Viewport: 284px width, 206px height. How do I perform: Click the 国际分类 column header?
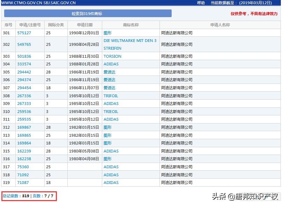point(55,24)
